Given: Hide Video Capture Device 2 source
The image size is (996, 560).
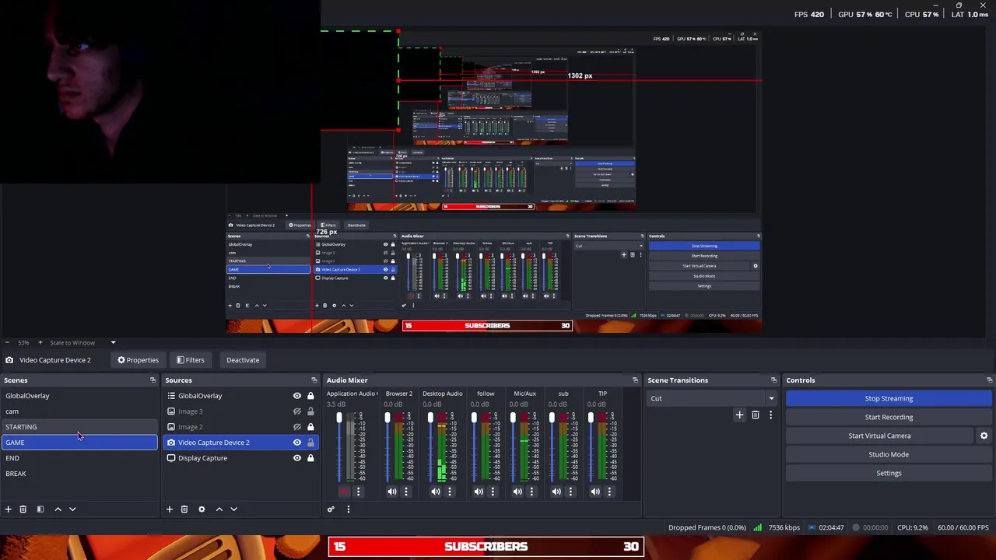Looking at the screenshot, I should point(296,443).
